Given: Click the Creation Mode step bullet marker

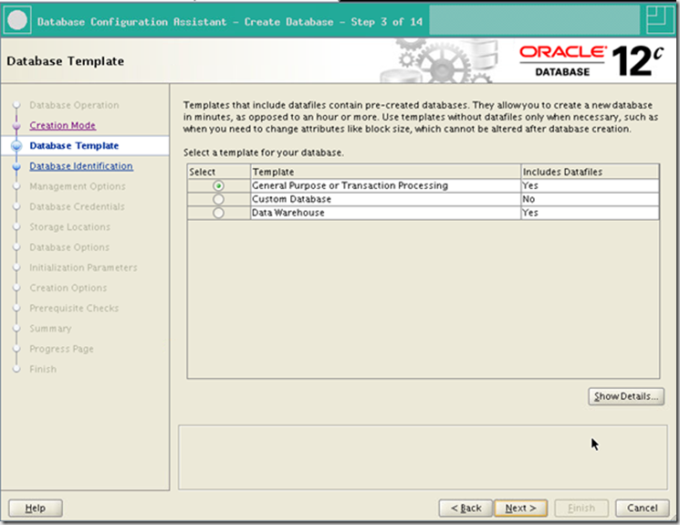Looking at the screenshot, I should tap(16, 126).
